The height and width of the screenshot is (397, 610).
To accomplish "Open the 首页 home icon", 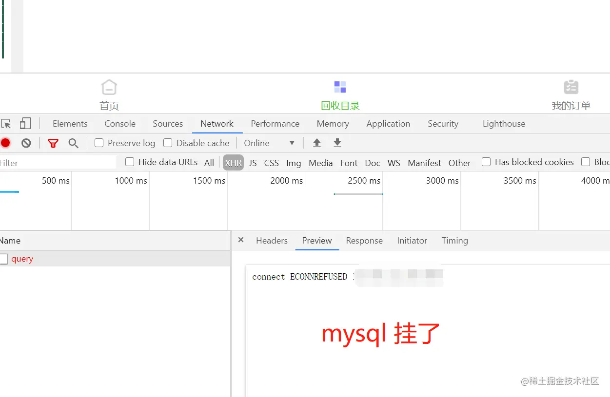I will [x=109, y=88].
